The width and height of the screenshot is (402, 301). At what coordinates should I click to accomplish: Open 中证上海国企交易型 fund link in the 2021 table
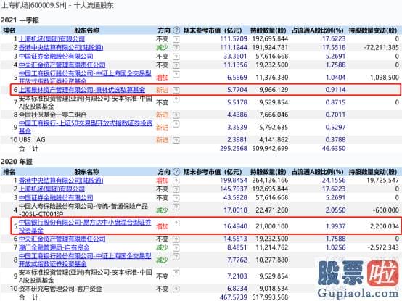[x=85, y=78]
